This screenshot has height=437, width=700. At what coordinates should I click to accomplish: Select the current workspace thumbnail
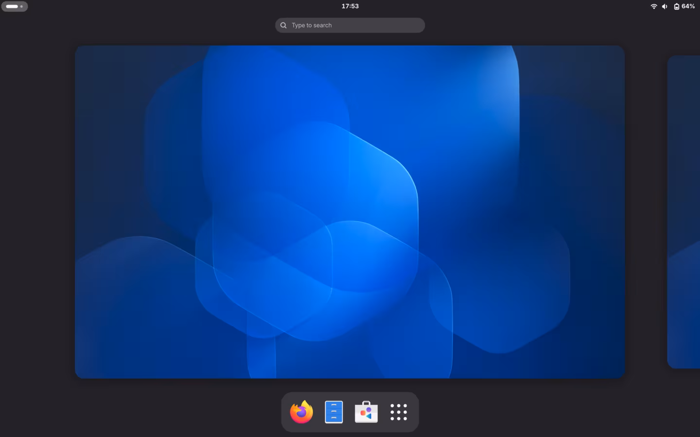(x=350, y=212)
